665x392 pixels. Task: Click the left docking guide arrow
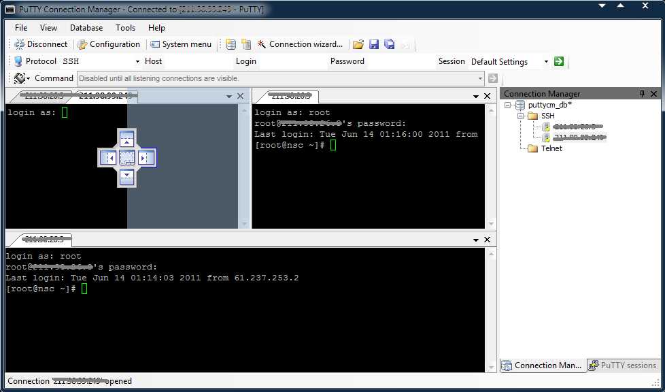[108, 158]
